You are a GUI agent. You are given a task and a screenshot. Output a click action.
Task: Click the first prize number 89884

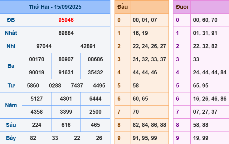click(x=66, y=33)
